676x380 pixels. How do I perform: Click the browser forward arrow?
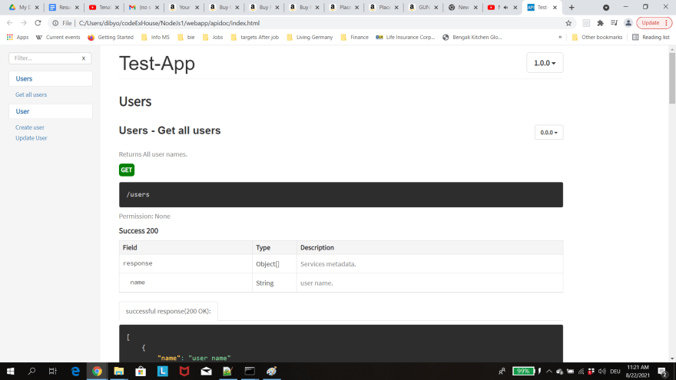pos(24,23)
